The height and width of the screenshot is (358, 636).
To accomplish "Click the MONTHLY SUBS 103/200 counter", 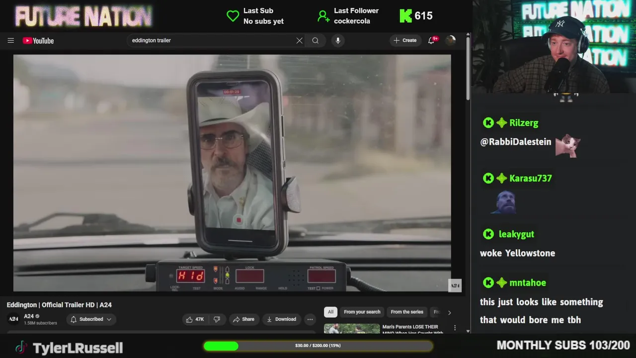I will point(563,345).
